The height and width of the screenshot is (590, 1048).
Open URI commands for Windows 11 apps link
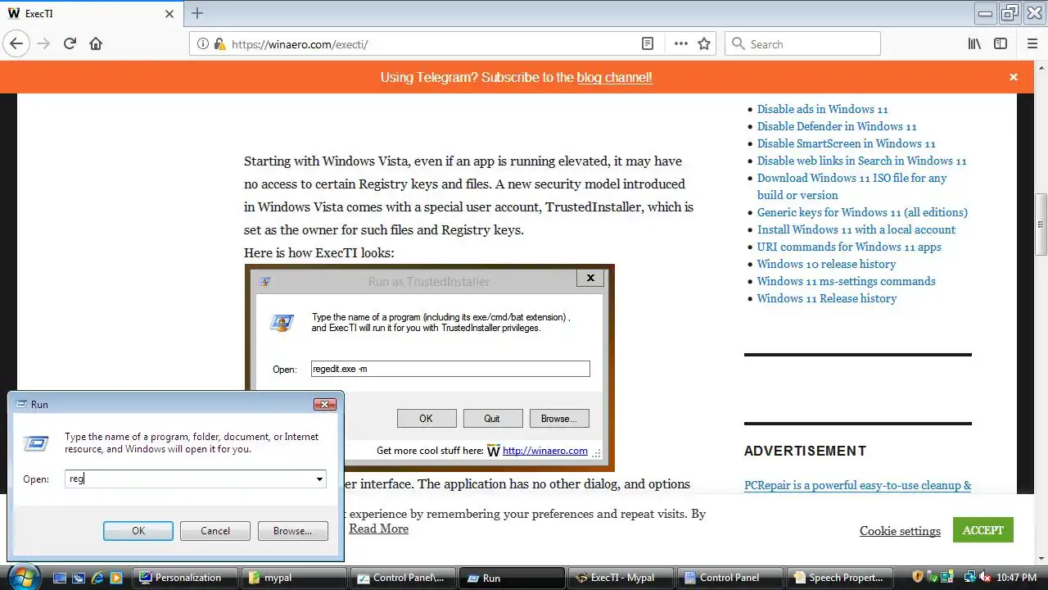[x=849, y=247]
